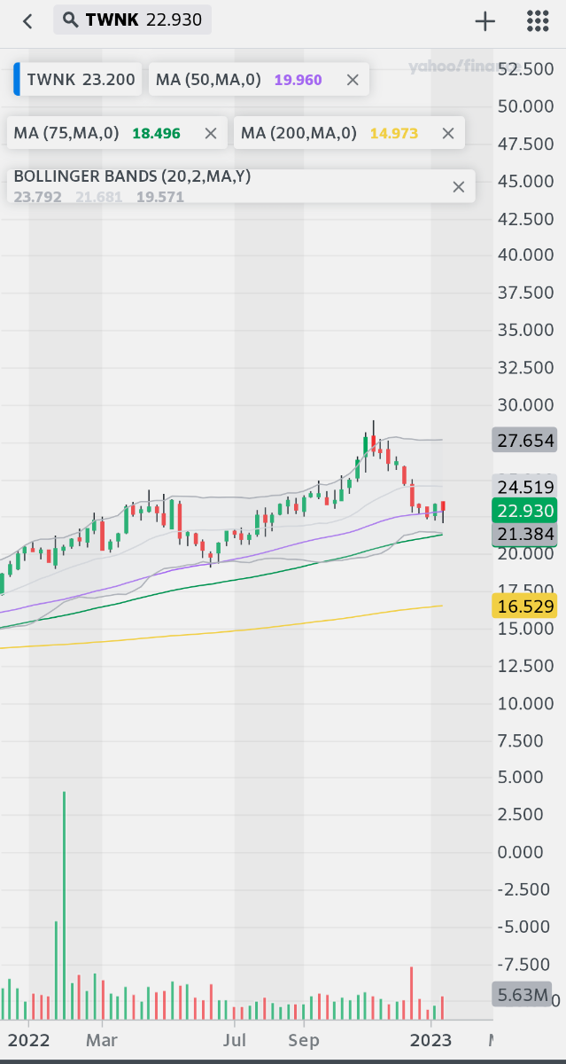Click the green 22.930 current price tag
The image size is (566, 1064).
pos(525,511)
